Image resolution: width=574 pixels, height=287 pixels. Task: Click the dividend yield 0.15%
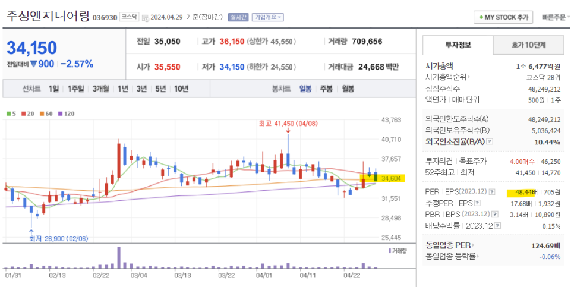(x=551, y=226)
